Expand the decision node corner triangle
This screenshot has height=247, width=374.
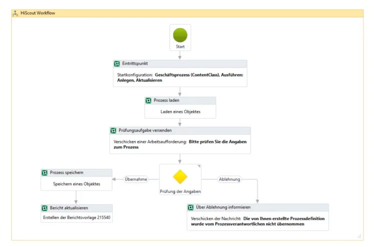point(198,166)
